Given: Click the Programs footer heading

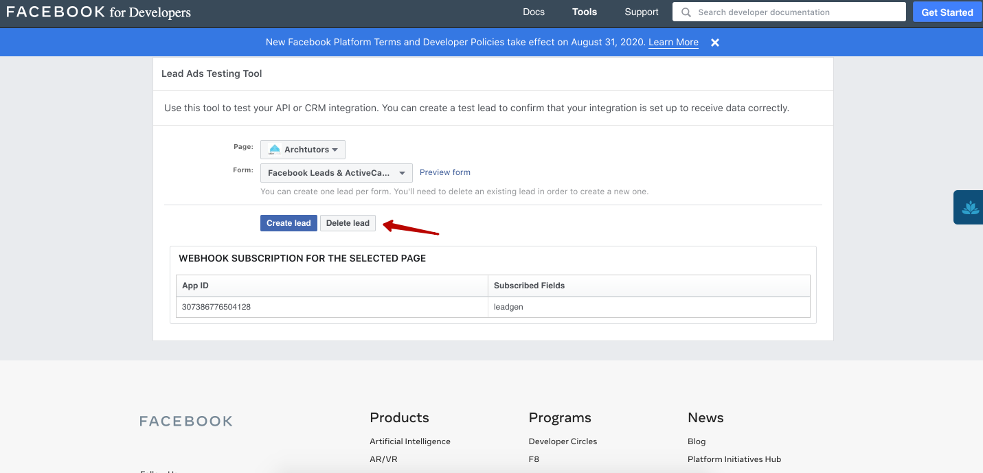Looking at the screenshot, I should [x=560, y=417].
